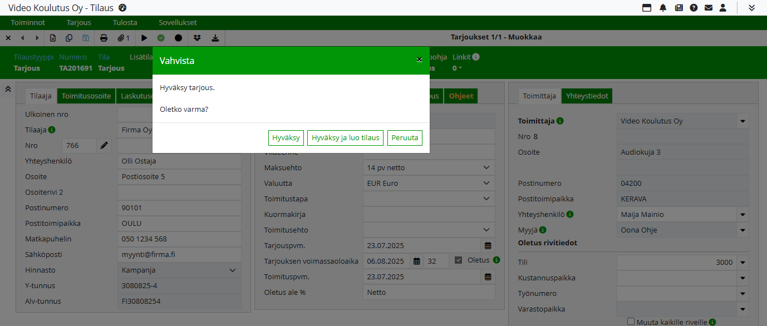Click the Sähköposti input field
Image resolution: width=767 pixels, height=326 pixels.
(x=179, y=255)
